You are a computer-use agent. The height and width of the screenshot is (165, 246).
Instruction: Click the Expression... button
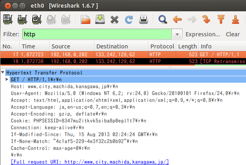(203, 34)
